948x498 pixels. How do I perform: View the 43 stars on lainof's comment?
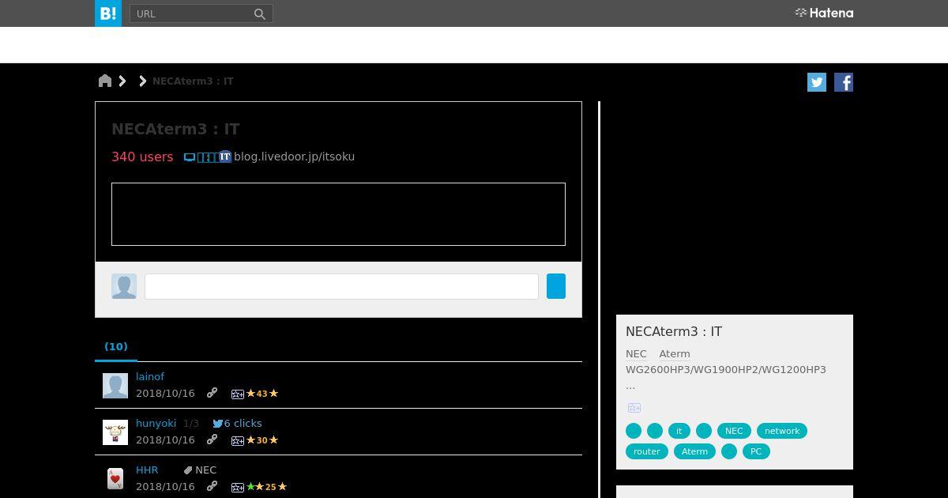pos(262,394)
